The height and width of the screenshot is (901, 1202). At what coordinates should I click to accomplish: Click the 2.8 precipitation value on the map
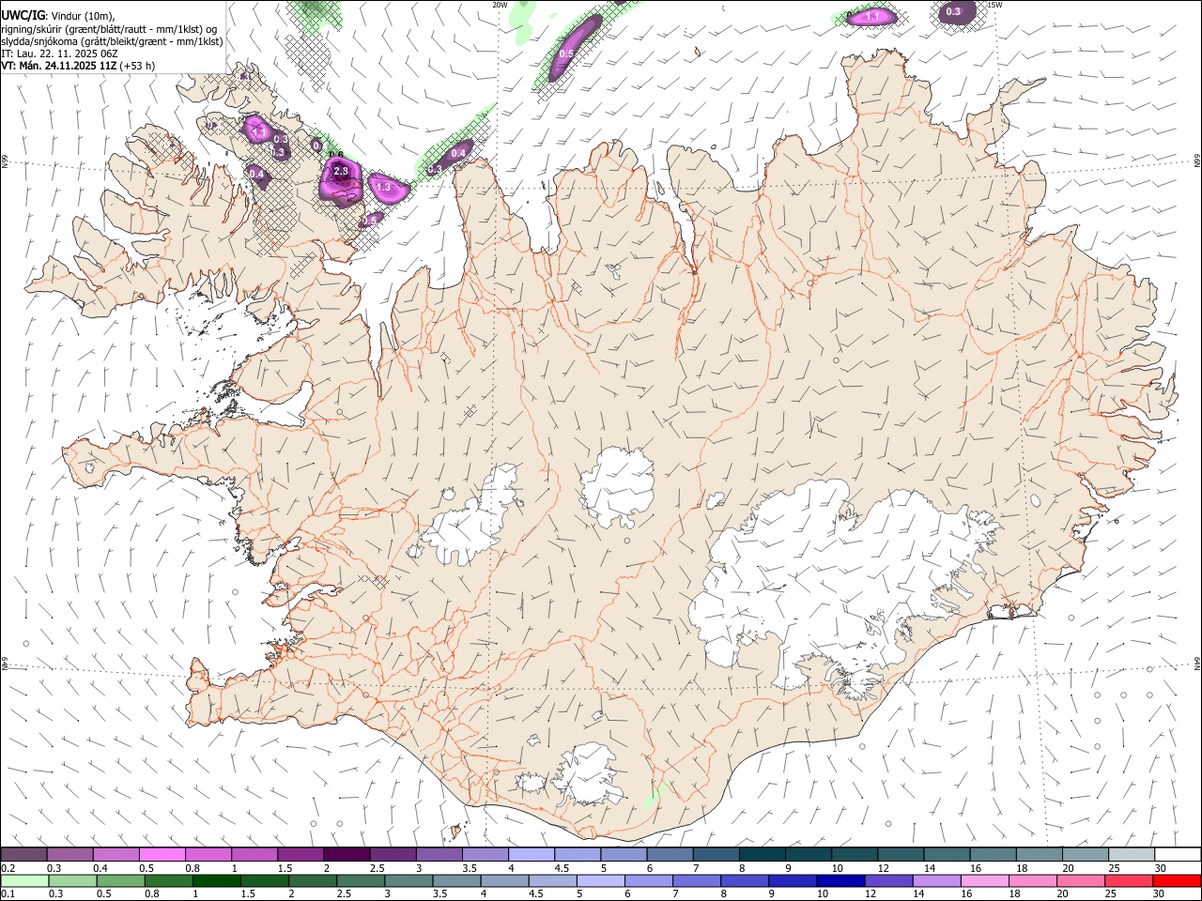341,171
